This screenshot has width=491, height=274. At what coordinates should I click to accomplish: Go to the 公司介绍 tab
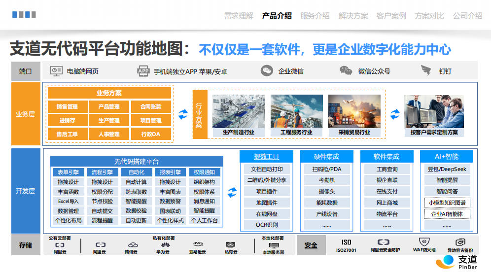[467, 16]
